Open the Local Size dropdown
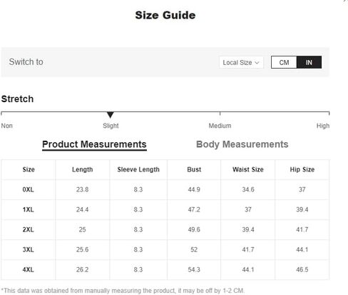 [241, 63]
